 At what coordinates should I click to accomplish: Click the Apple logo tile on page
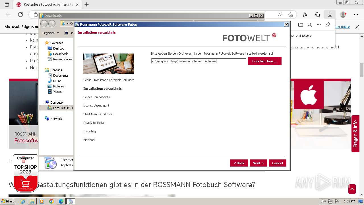click(309, 95)
